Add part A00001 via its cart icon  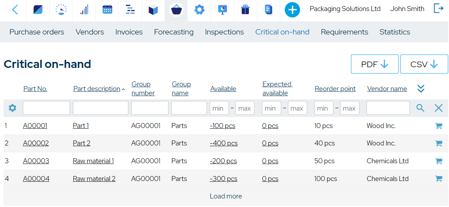[x=438, y=126]
